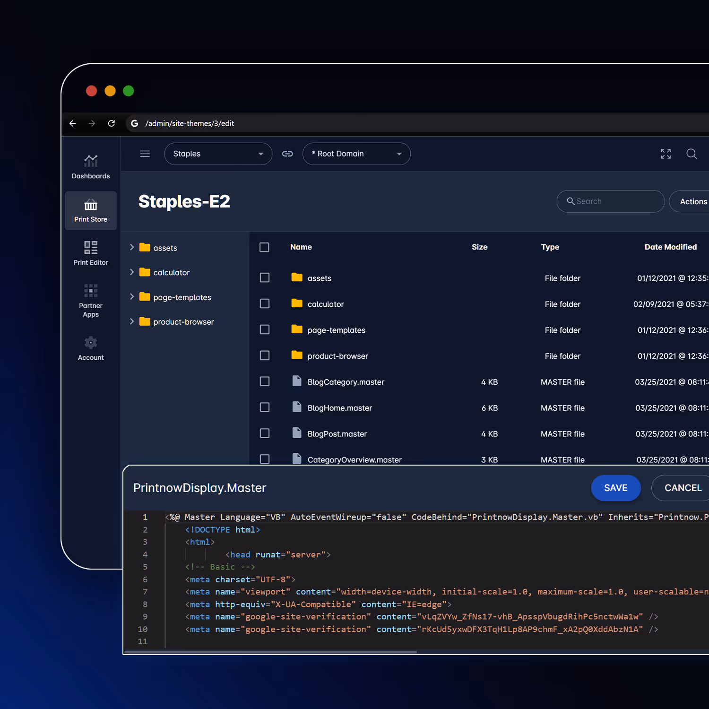Expand the assets tree folder chevron
The image size is (709, 709).
coord(132,248)
